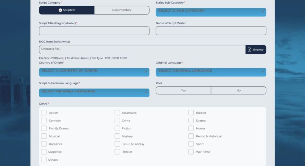Select the Others genre checkbox
The image size is (305, 166).
tap(44, 160)
